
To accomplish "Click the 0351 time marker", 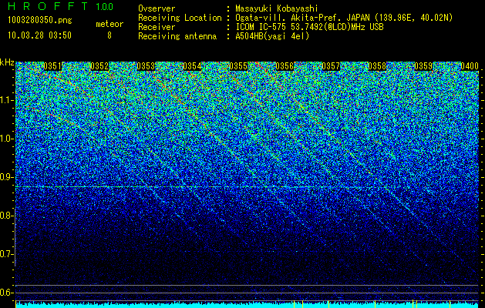I will [x=52, y=66].
